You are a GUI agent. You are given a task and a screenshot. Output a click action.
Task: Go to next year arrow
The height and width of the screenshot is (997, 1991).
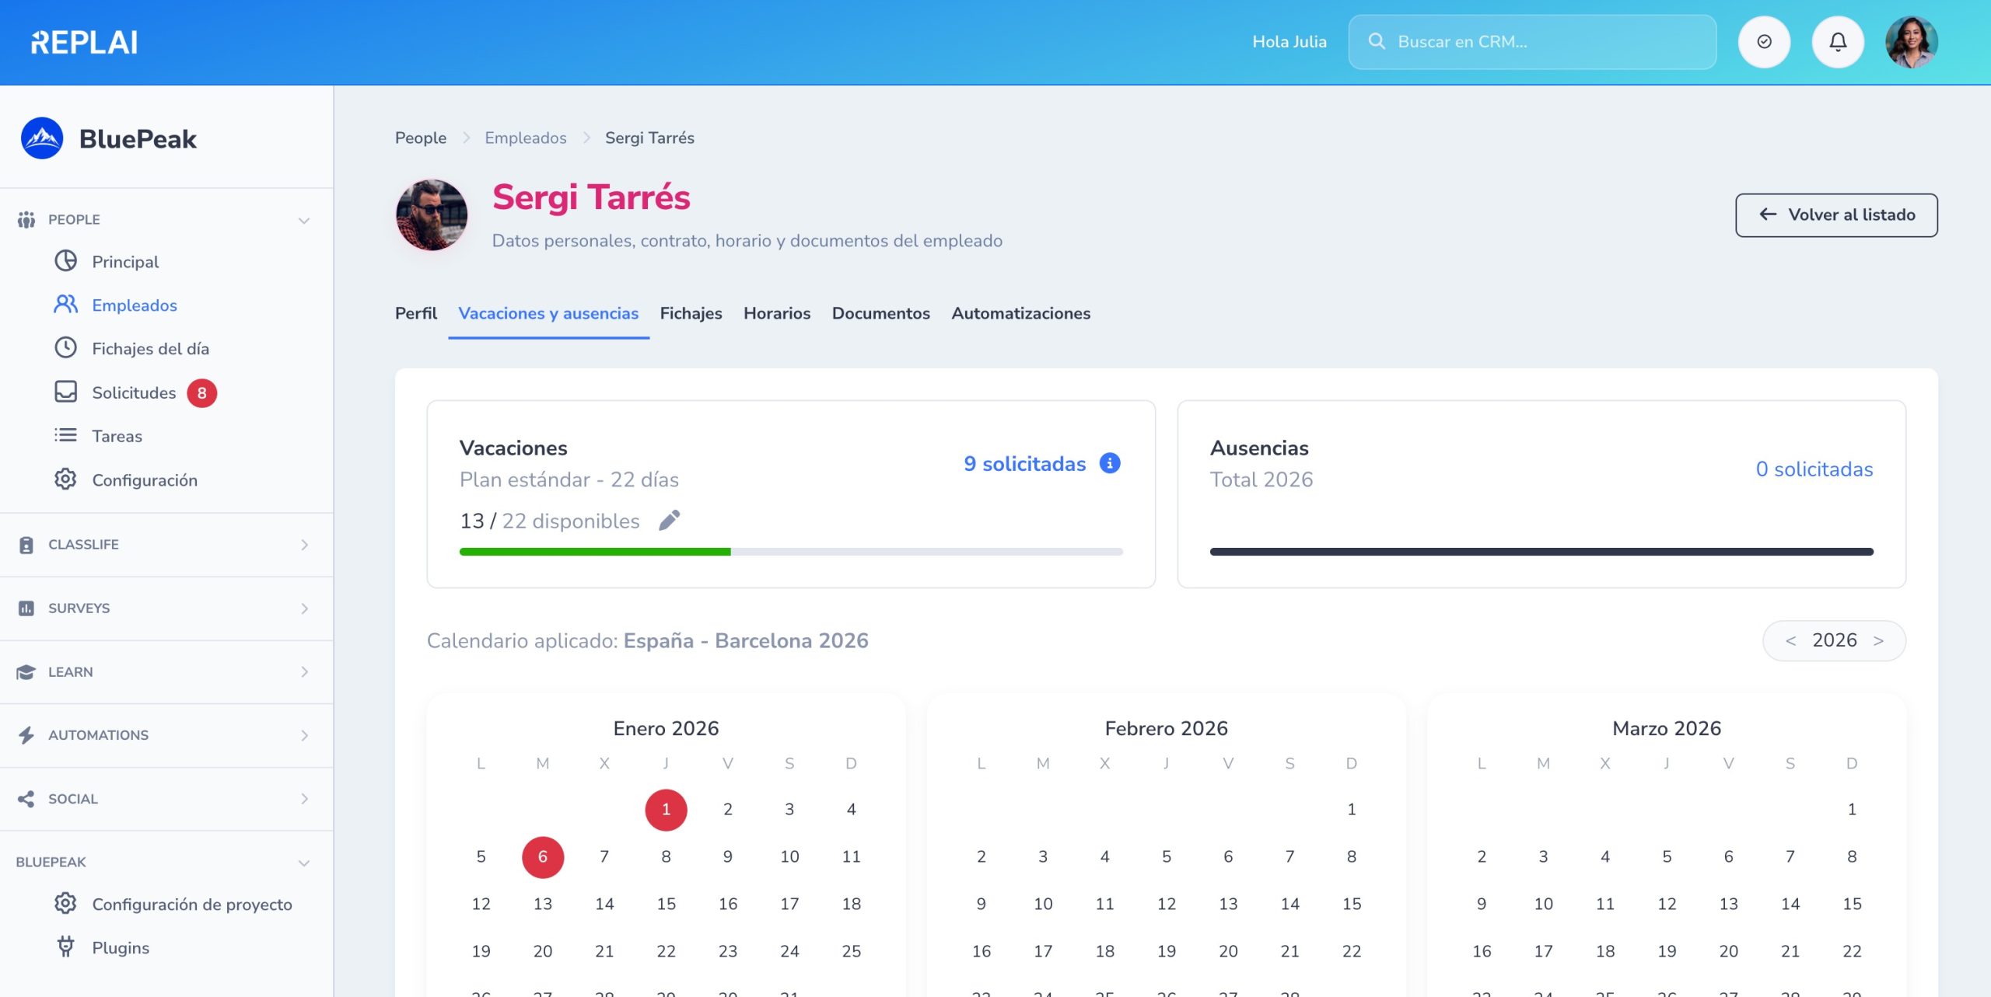pos(1878,641)
